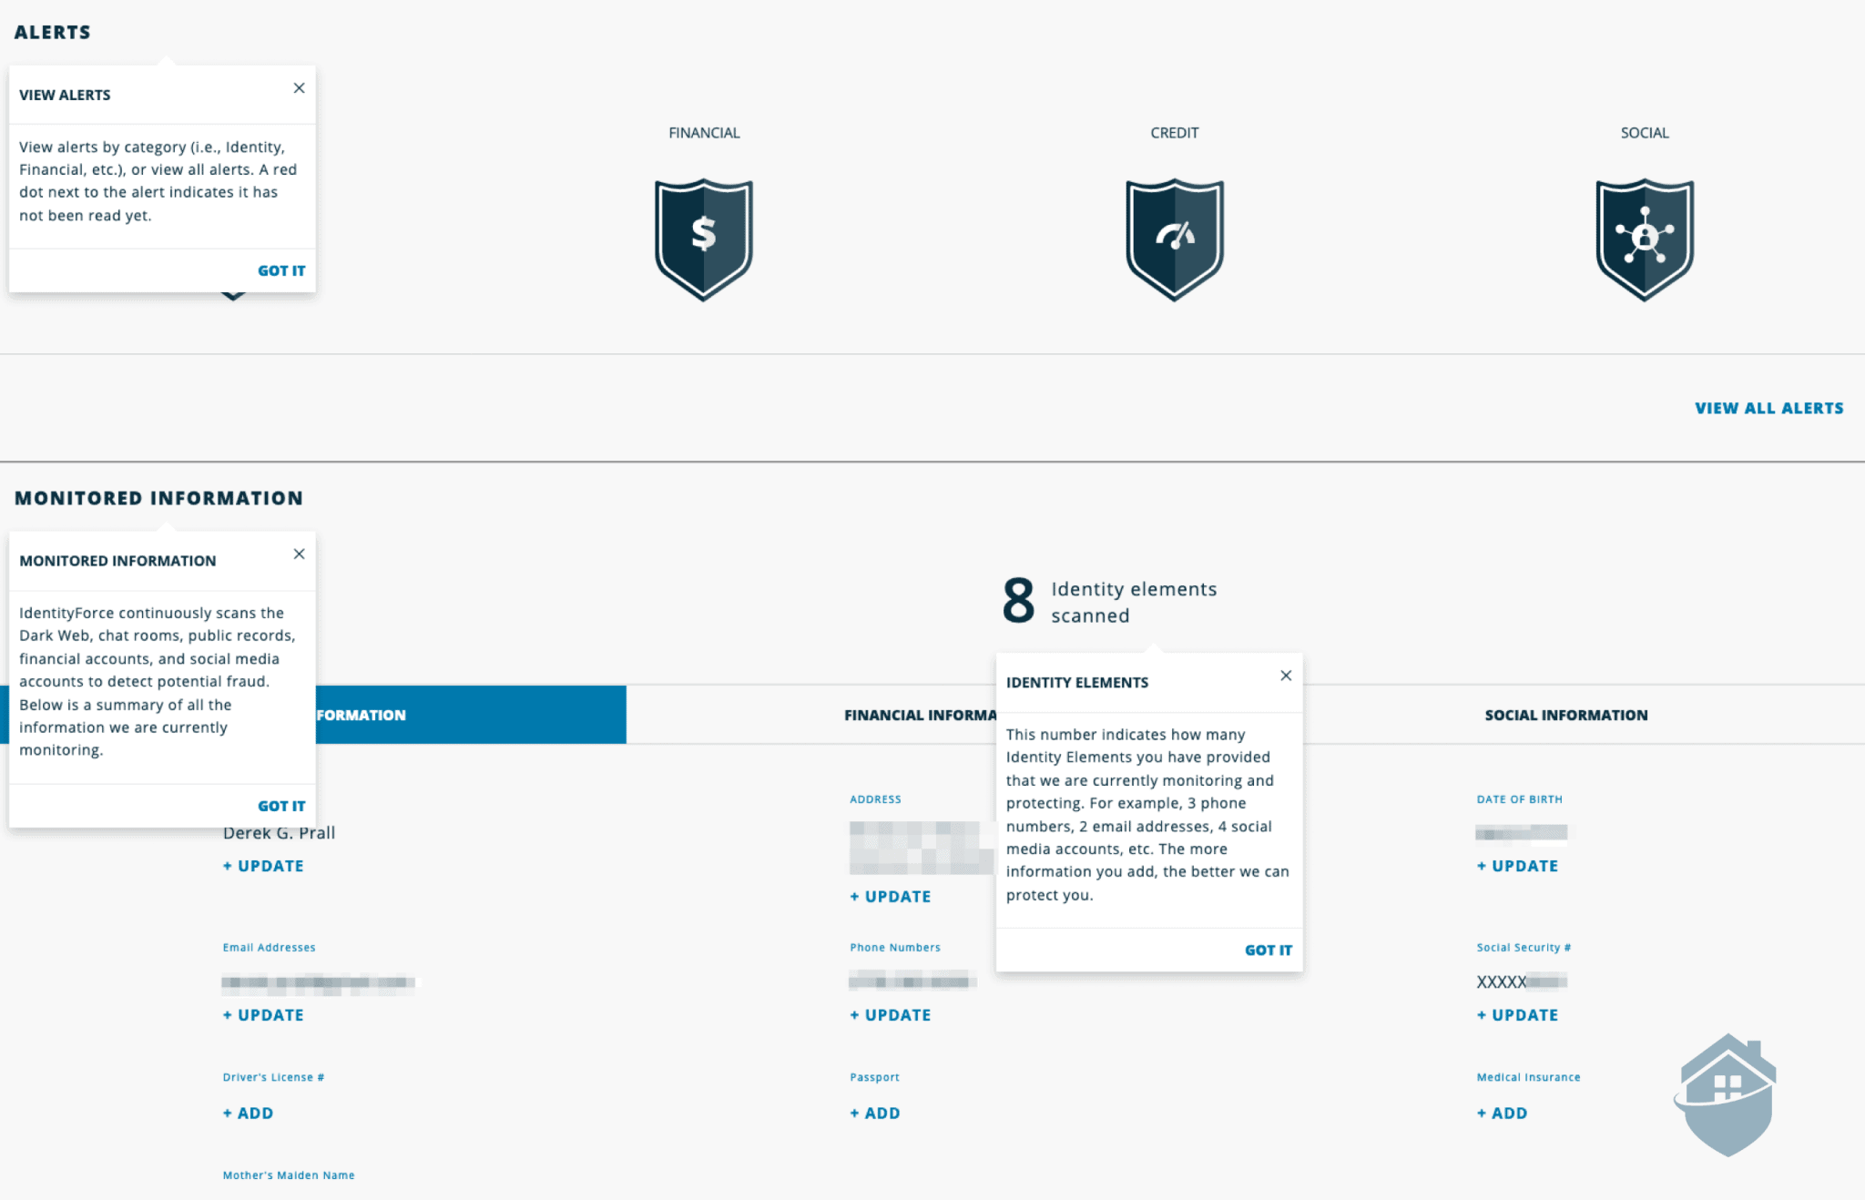This screenshot has height=1200, width=1865.
Task: Close the IDENTITY ELEMENTS popup
Action: 1286,676
